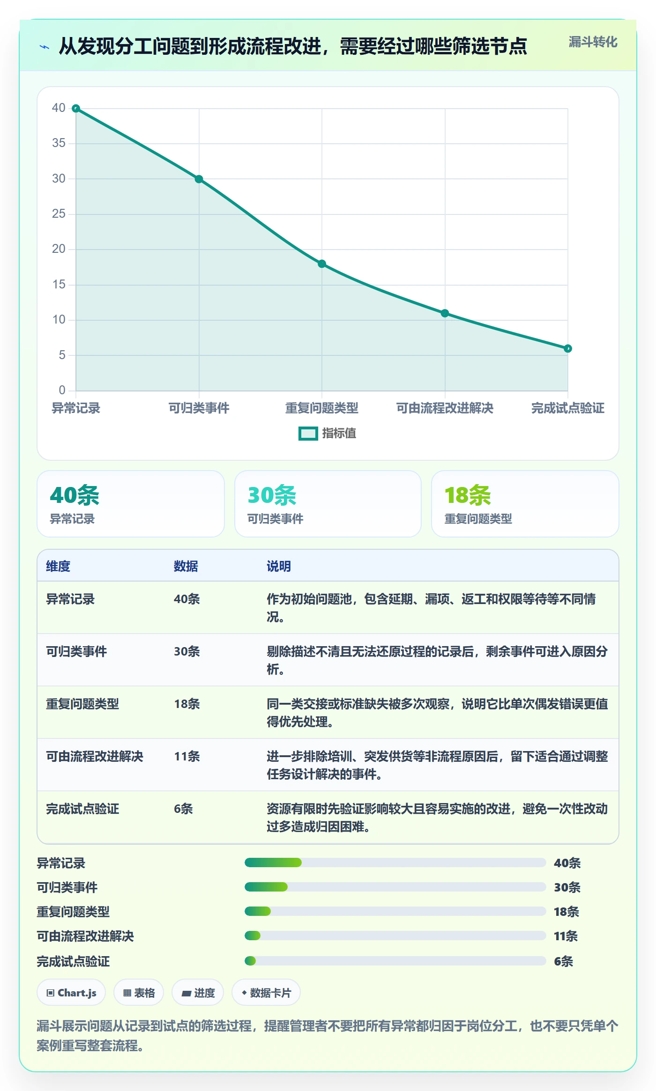Click the Chart.js tag chip
Viewport: 656px width, 1091px height.
click(x=71, y=992)
